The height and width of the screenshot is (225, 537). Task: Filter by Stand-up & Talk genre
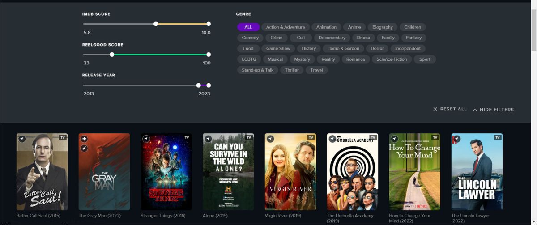(x=258, y=70)
